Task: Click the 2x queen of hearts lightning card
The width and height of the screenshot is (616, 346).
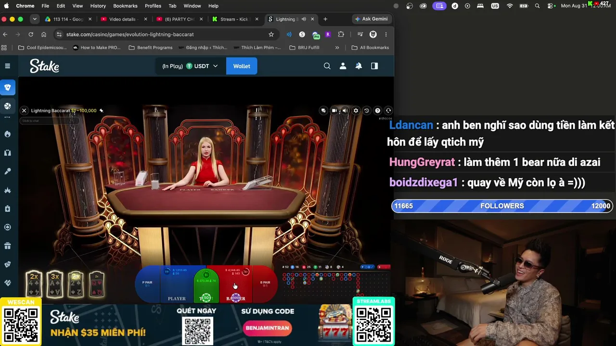Action: pos(97,284)
